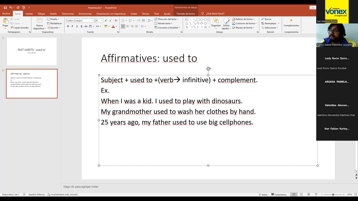Open Comentarios pane from status bar
Screen dimensions: 358x201
[279, 194]
